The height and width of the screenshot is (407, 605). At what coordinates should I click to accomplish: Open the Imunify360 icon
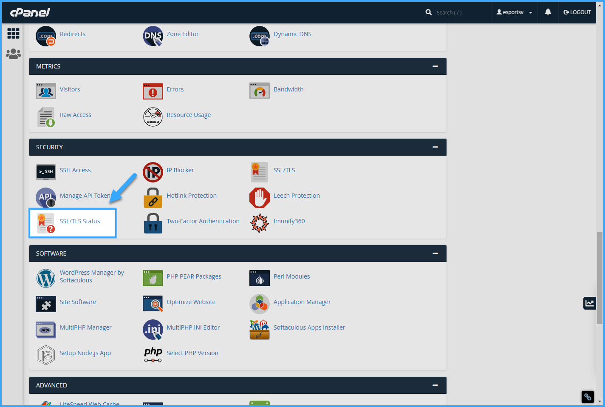[x=260, y=223]
